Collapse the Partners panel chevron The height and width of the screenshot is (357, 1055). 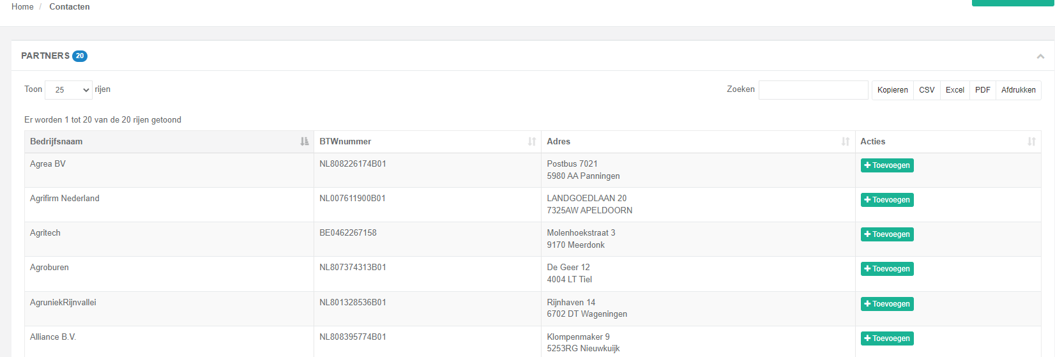[x=1040, y=56]
